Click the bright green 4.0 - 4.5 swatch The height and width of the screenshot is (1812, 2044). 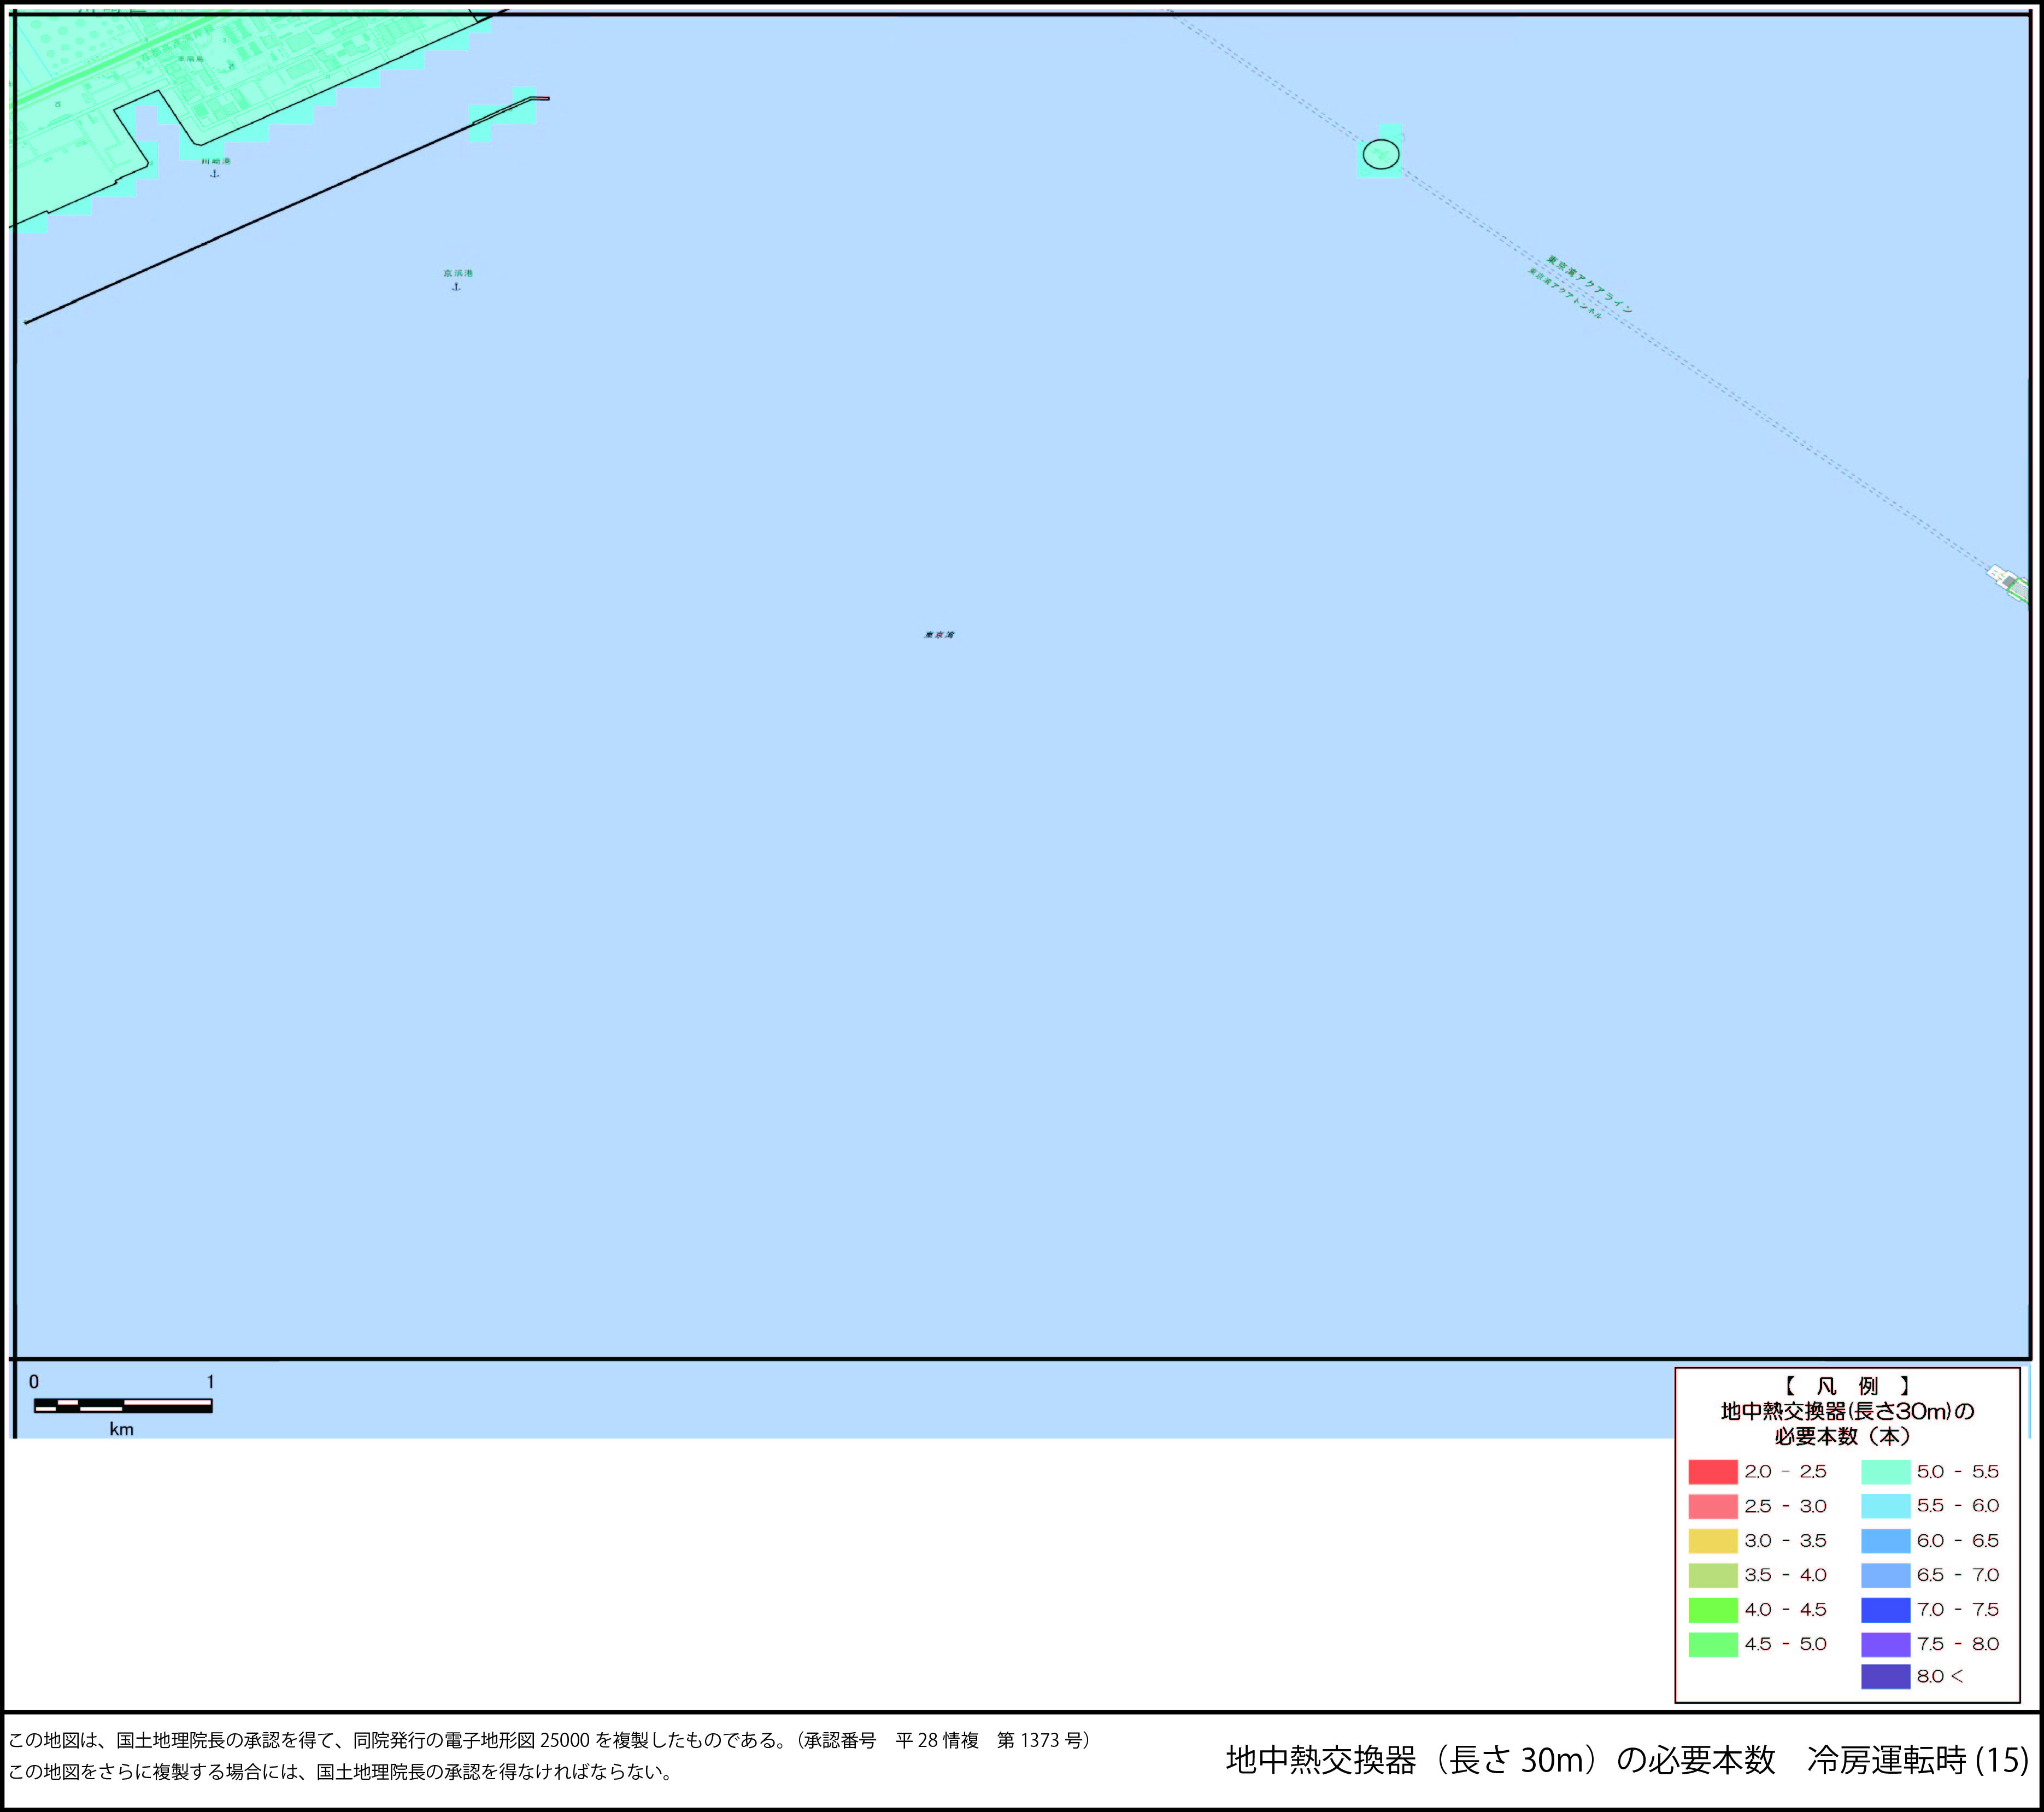pos(1712,1610)
